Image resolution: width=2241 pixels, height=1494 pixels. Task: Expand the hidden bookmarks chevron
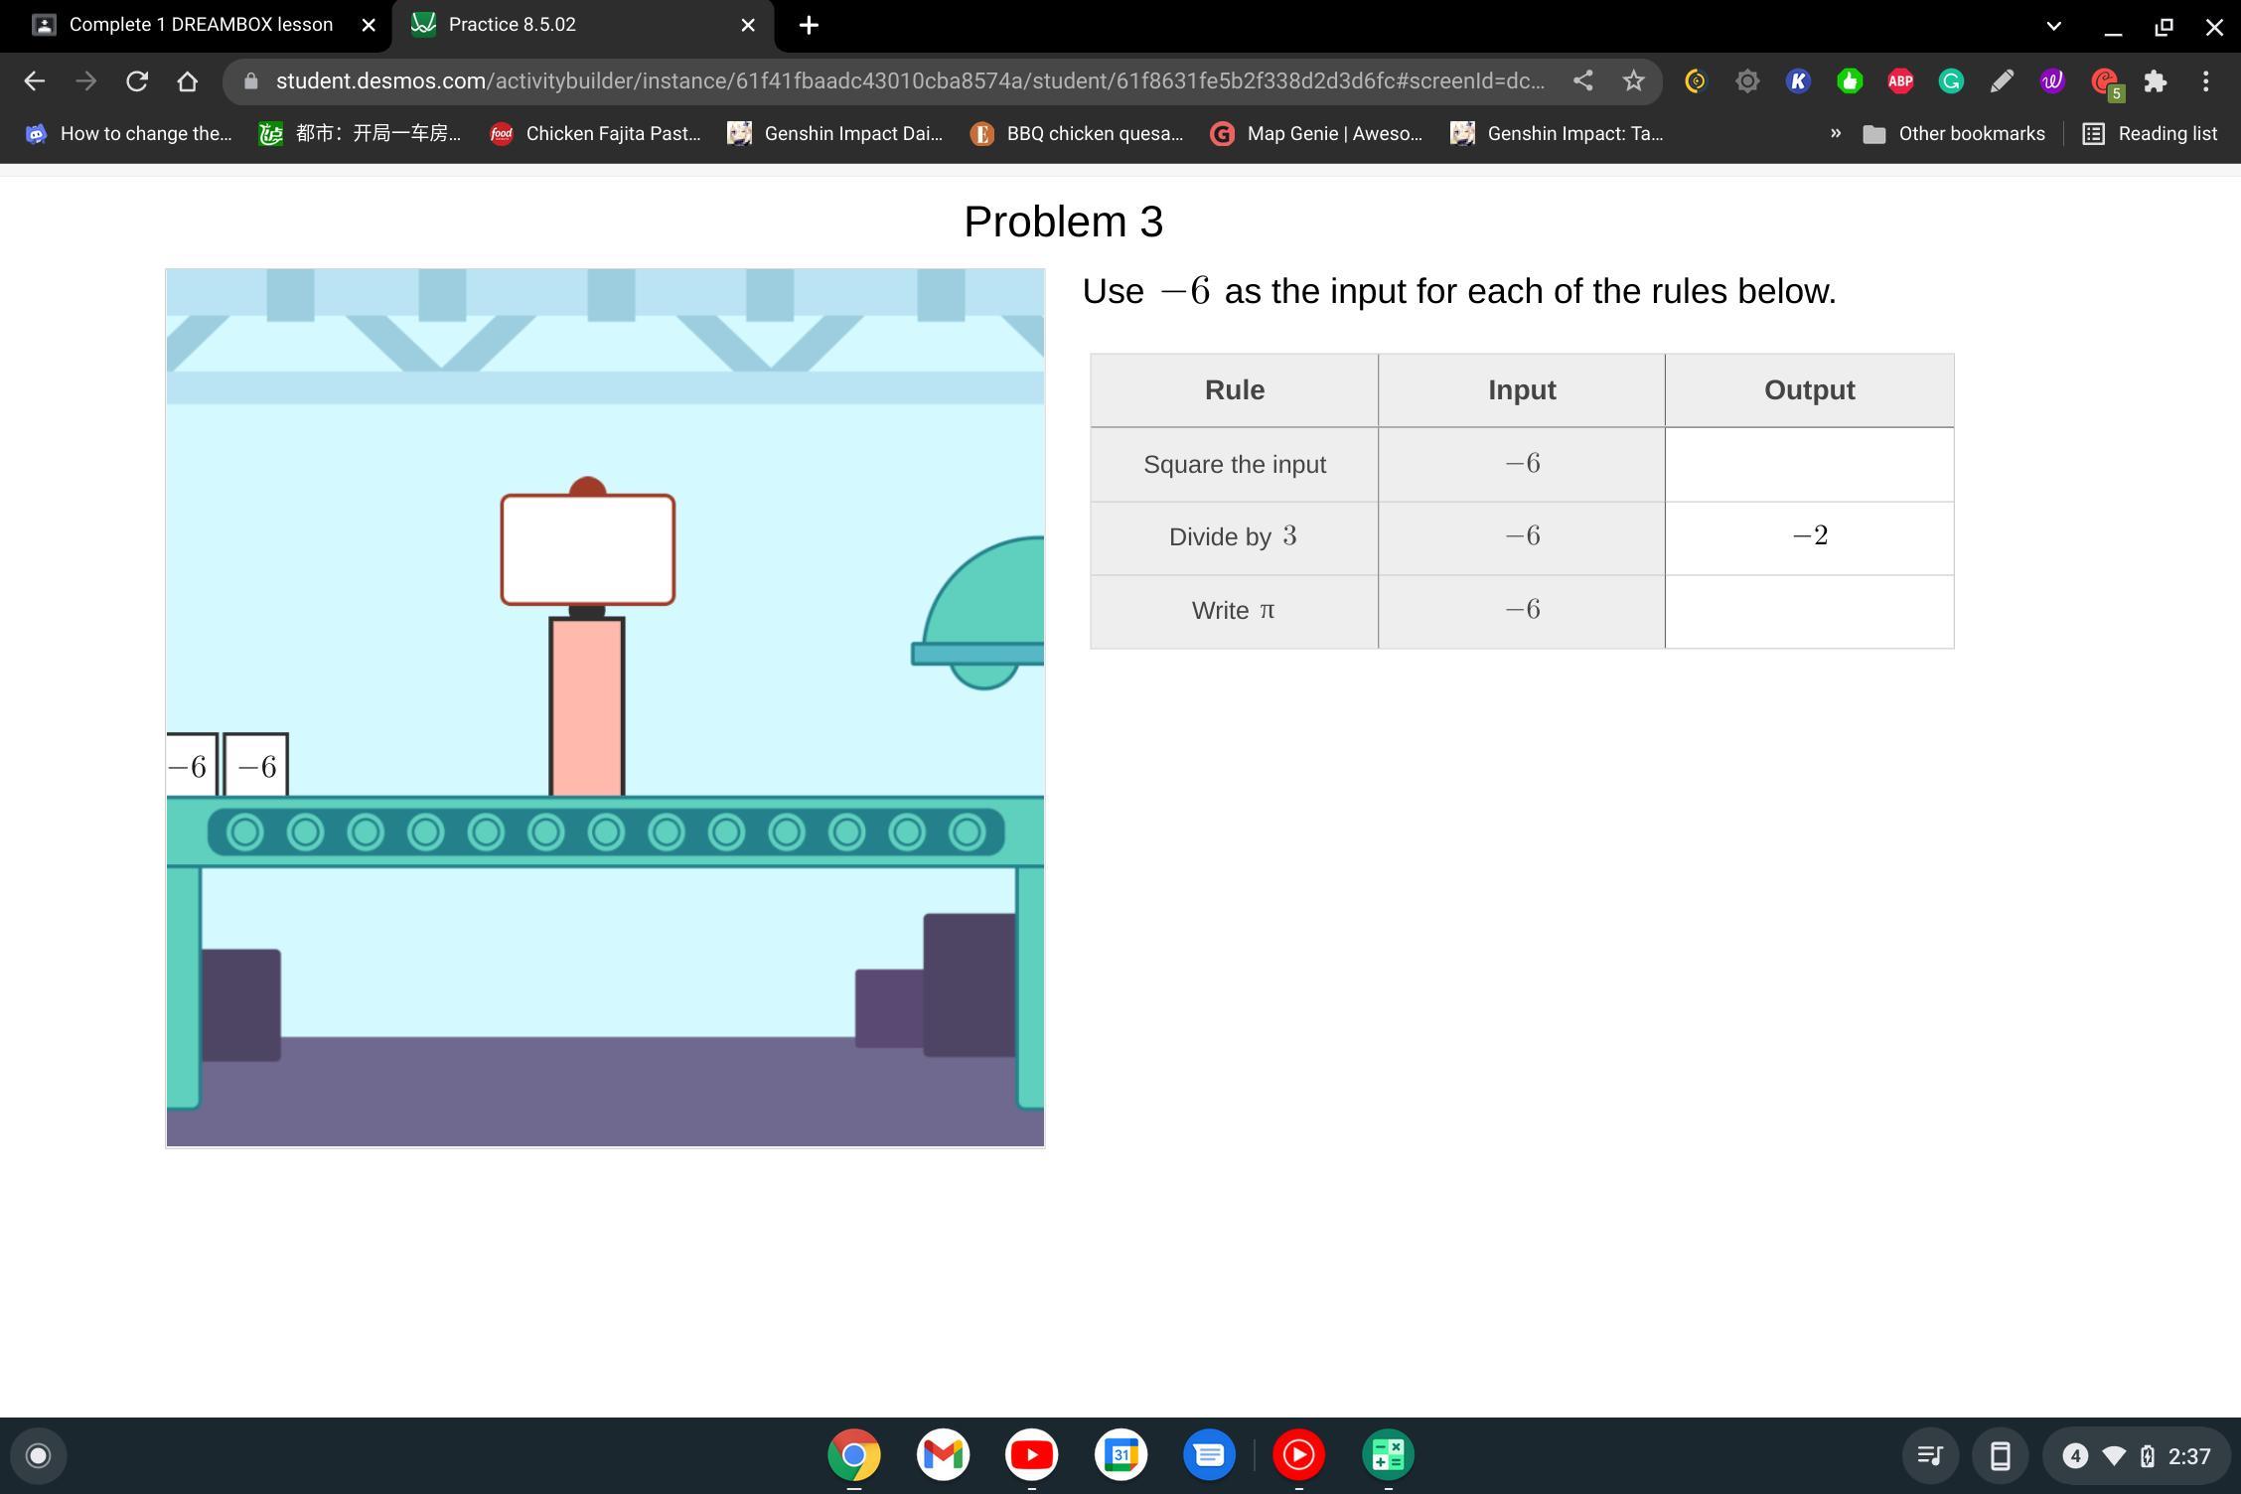1835,133
